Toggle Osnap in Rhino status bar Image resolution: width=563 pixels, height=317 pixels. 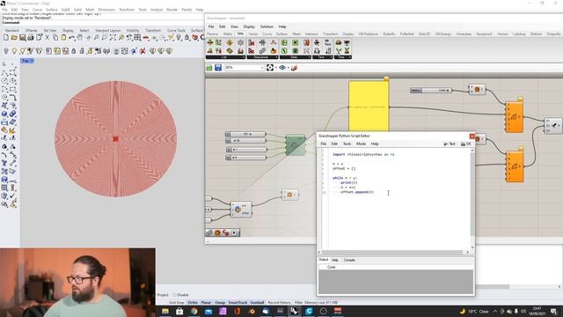pos(220,303)
